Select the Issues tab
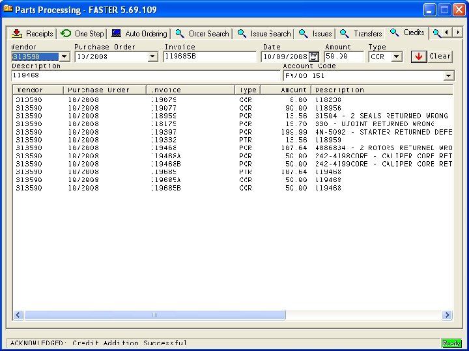This screenshot has height=351, width=469. (315, 33)
